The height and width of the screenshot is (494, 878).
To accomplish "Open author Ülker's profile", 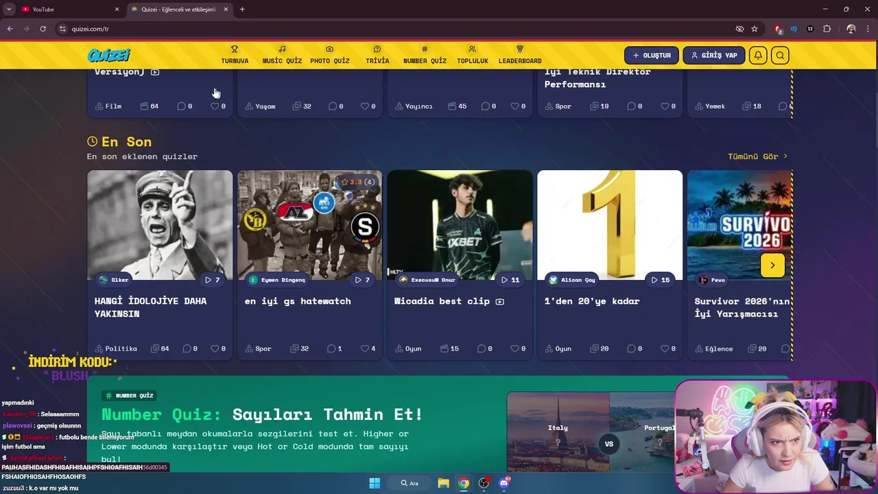I will [114, 280].
